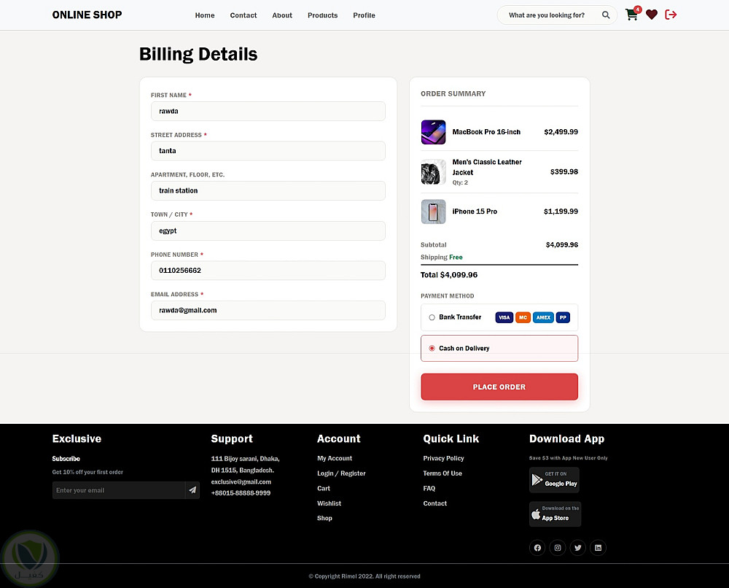Click the Subtotal $4,099.96 amount
729x588 pixels.
[x=562, y=244]
